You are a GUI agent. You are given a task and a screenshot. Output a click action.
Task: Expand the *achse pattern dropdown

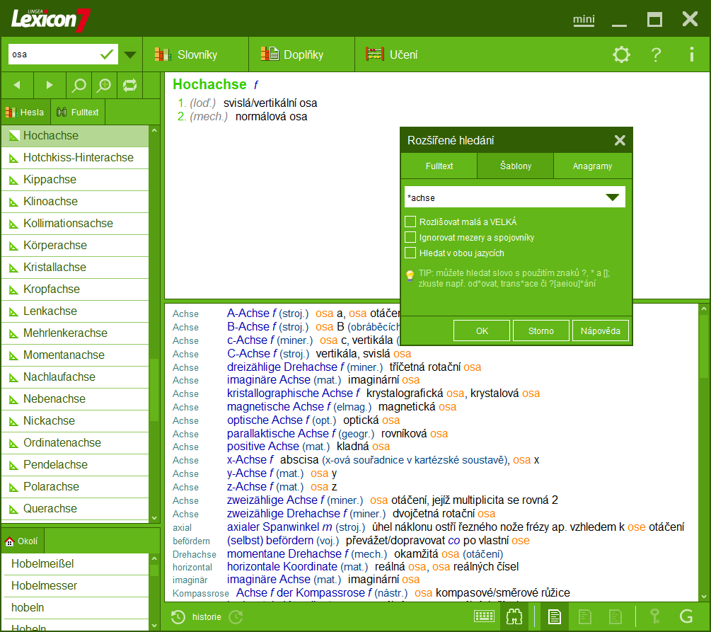[x=612, y=197]
